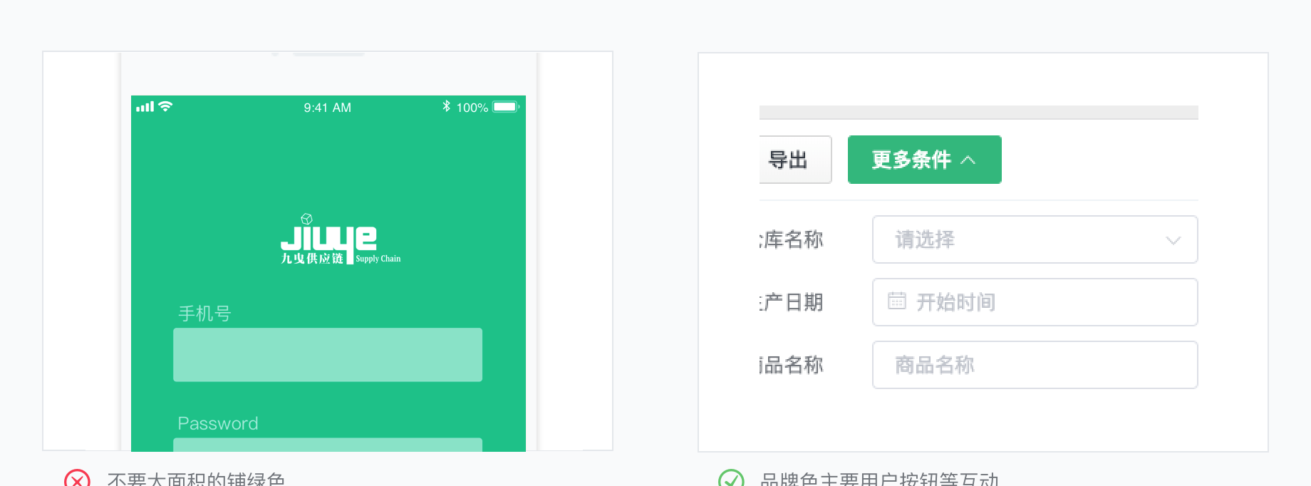Click the red cross icon below left example
The width and height of the screenshot is (1311, 486).
coord(77,479)
